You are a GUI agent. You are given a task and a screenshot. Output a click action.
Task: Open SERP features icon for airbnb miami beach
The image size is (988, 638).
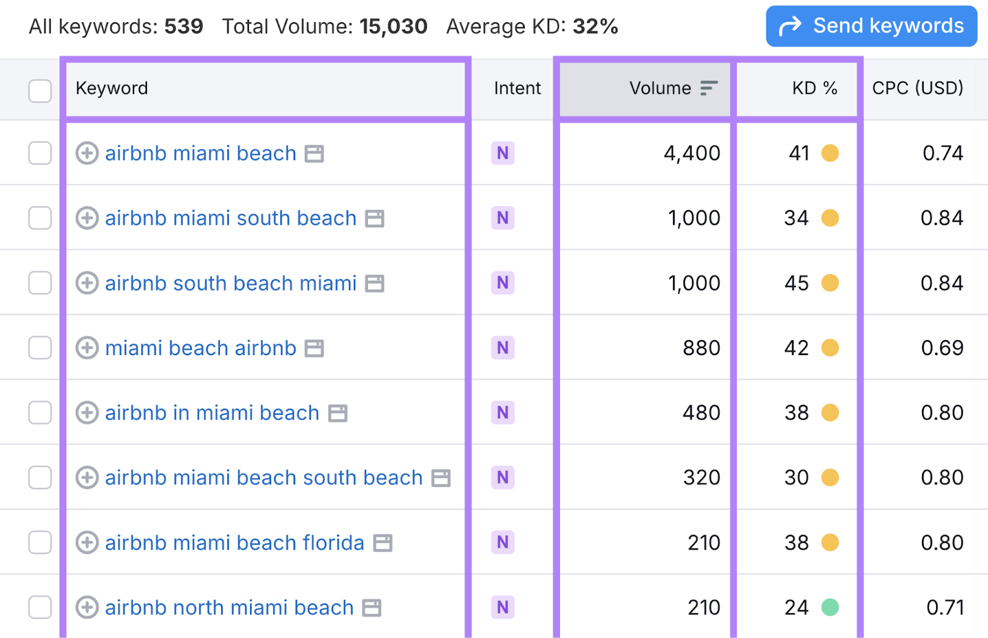click(x=316, y=154)
